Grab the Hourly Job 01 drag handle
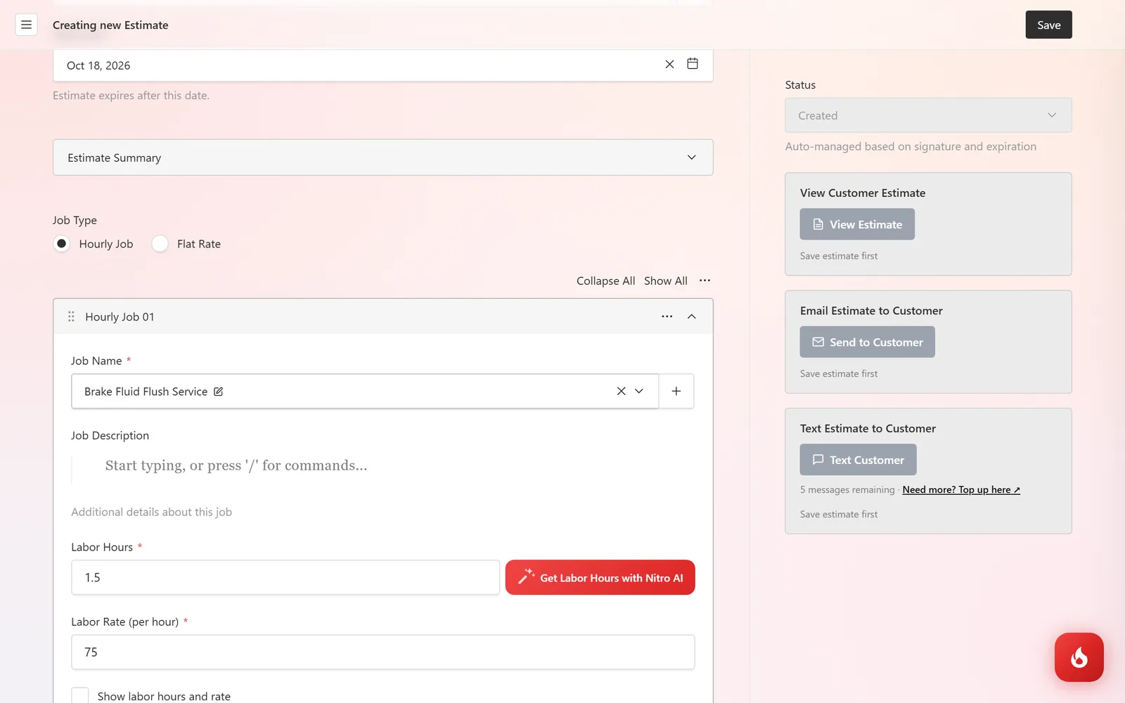This screenshot has height=703, width=1125. click(71, 317)
